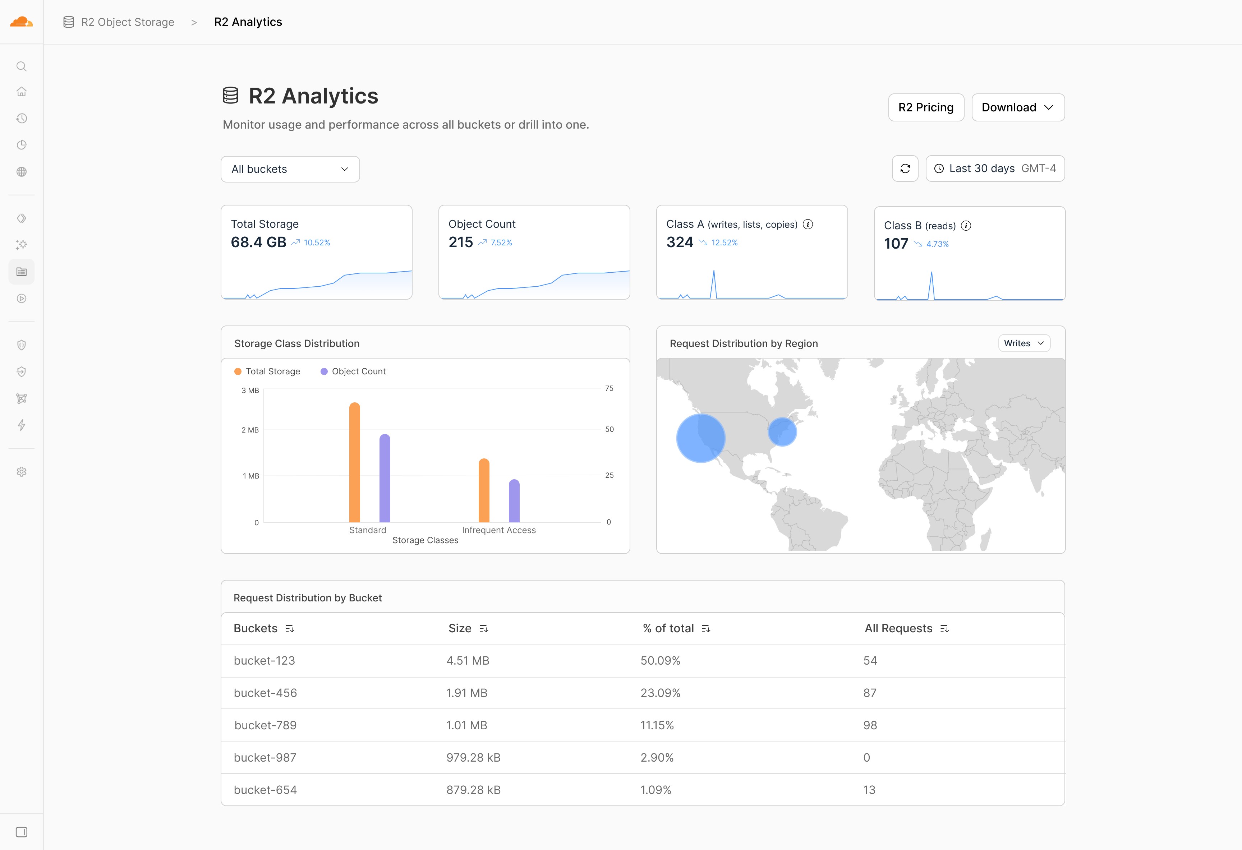This screenshot has width=1242, height=850.
Task: Expand the Download dropdown
Action: coord(1017,107)
